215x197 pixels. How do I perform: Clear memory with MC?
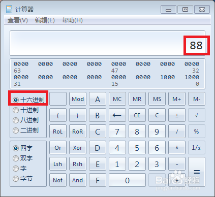(x=117, y=99)
